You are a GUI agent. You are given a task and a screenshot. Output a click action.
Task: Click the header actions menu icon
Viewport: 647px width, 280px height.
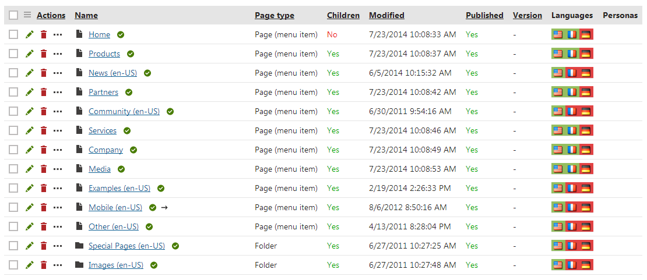point(27,15)
